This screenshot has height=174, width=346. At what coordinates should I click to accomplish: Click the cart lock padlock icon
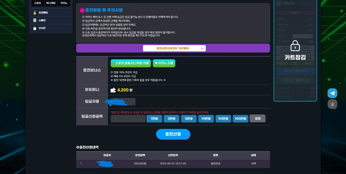pyautogui.click(x=295, y=46)
